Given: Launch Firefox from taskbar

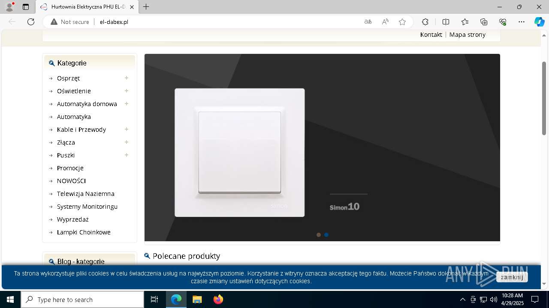Looking at the screenshot, I should [218, 299].
